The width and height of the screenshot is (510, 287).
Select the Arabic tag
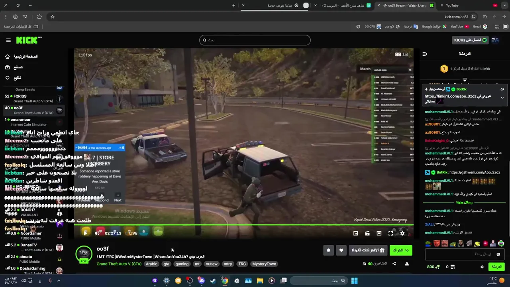coord(151,264)
